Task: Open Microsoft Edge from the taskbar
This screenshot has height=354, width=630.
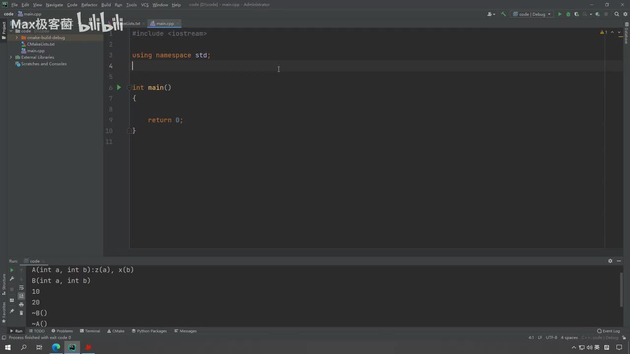Action: click(x=56, y=347)
